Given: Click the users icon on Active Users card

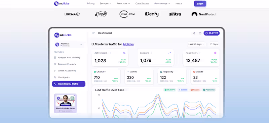Looking at the screenshot, I should coord(124,53).
